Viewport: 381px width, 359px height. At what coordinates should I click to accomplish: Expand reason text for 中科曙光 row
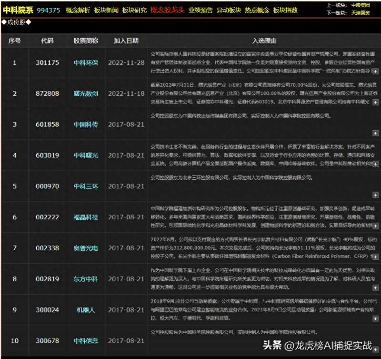pyautogui.click(x=375, y=164)
